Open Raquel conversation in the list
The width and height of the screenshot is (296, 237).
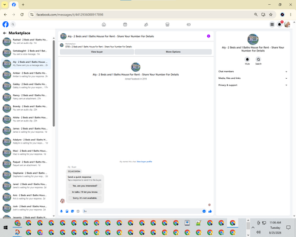pos(26,164)
